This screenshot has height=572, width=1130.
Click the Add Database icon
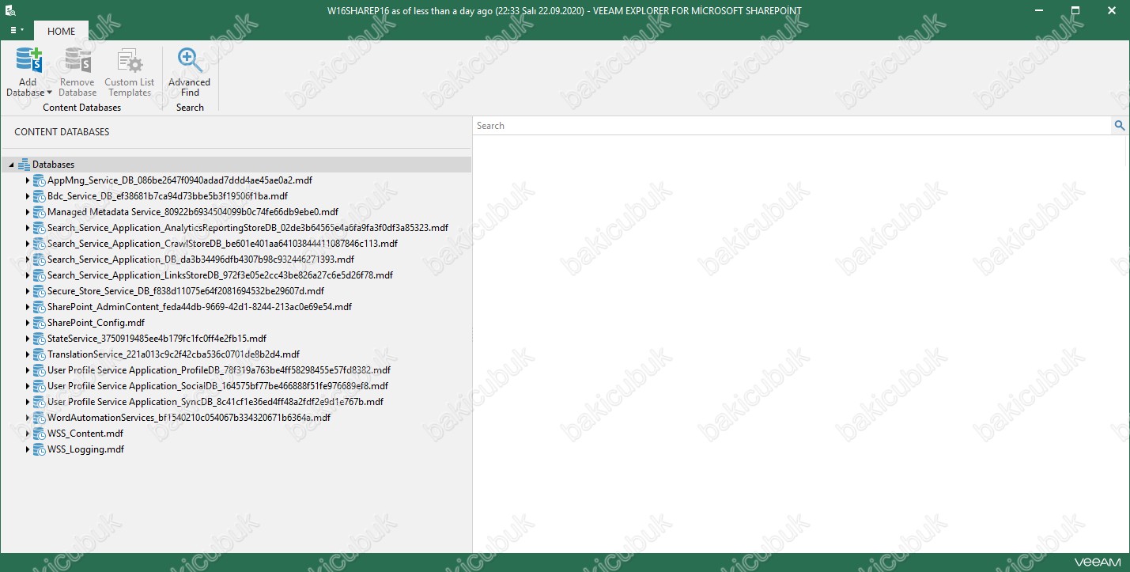tap(28, 61)
